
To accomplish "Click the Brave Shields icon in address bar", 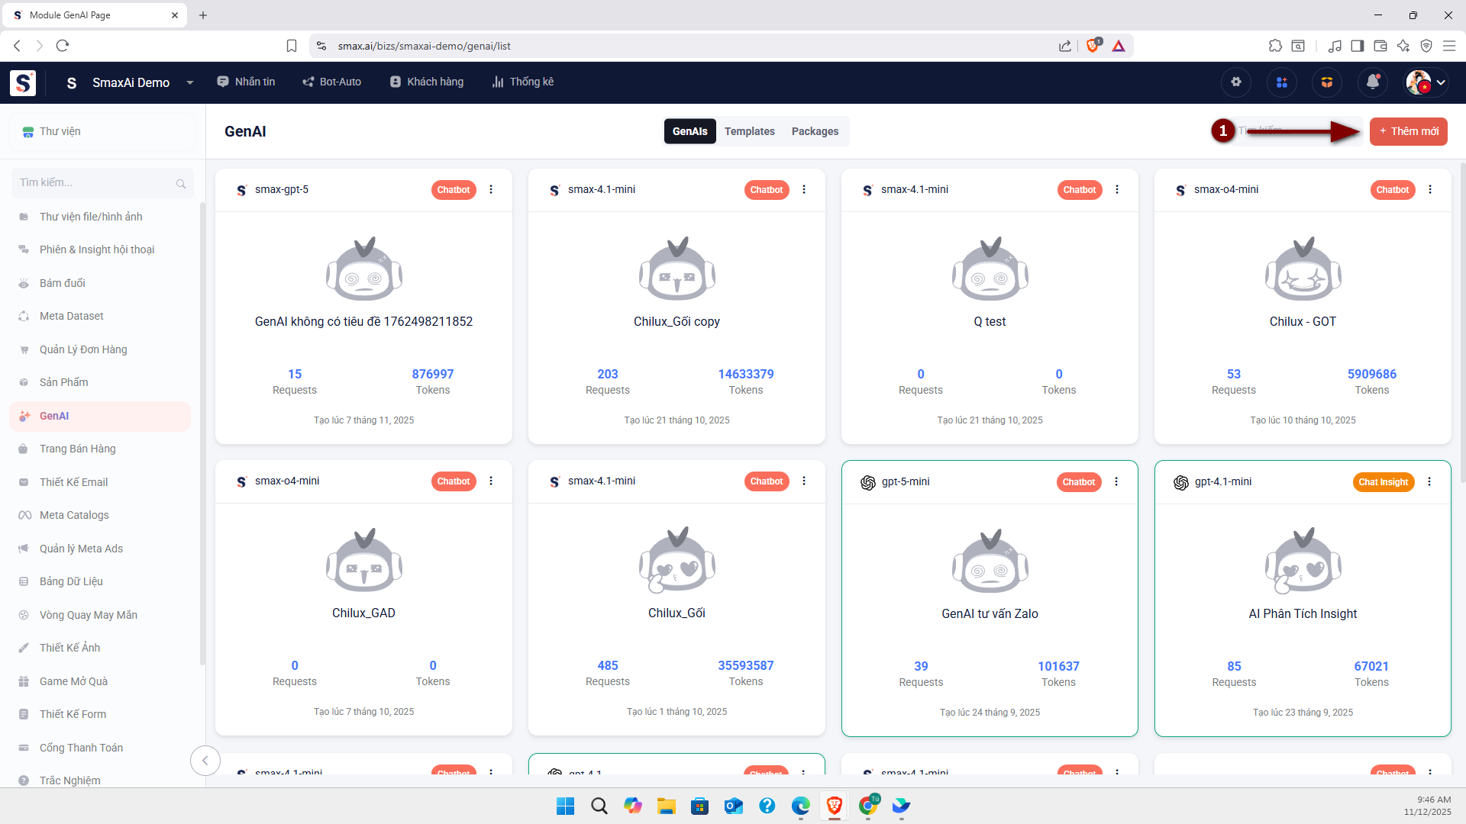I will pos(1093,46).
